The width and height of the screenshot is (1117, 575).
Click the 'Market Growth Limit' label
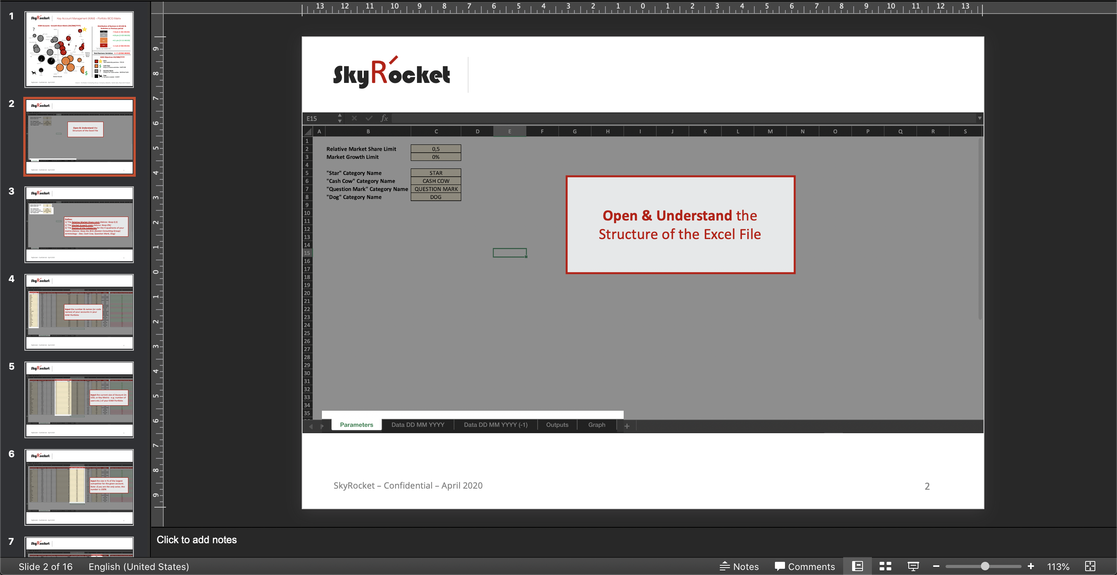pos(352,157)
